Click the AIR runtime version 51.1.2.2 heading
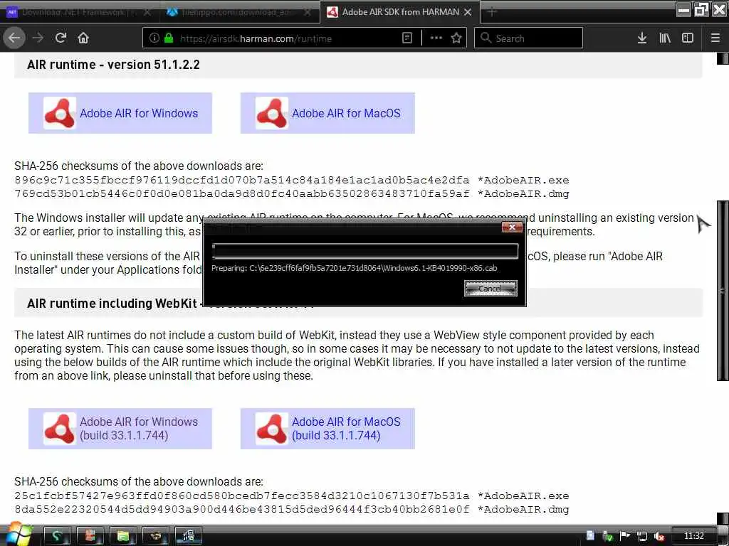Screen dimensions: 729x546 click(113, 65)
